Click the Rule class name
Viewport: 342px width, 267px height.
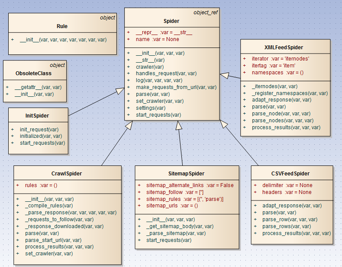click(x=62, y=26)
